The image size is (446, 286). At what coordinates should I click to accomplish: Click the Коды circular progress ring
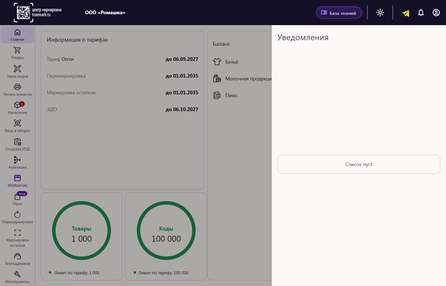point(166,230)
